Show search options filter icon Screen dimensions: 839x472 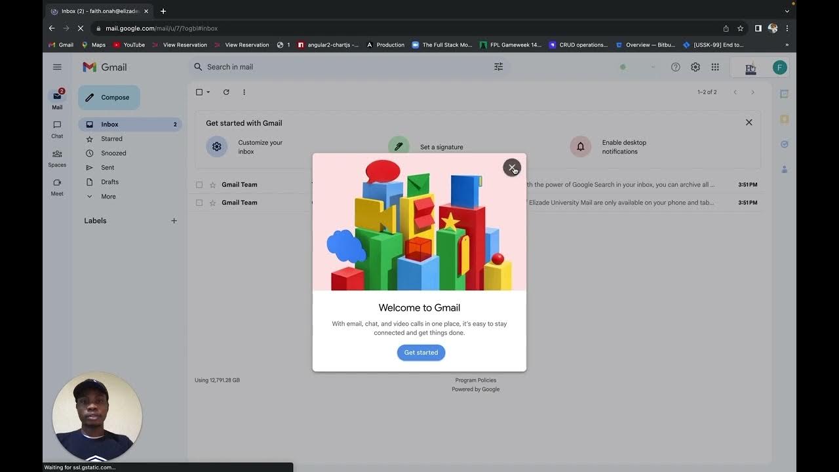click(498, 67)
